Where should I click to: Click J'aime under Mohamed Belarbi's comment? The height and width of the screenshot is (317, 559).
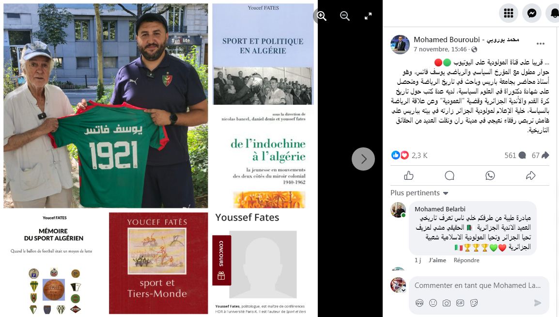(x=437, y=260)
